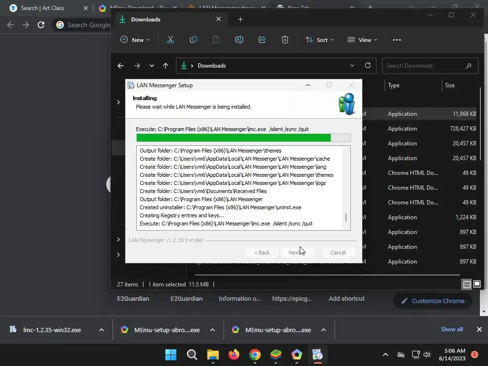The height and width of the screenshot is (366, 488).
Task: Close the Downloads Explorer tab
Action: (x=218, y=19)
